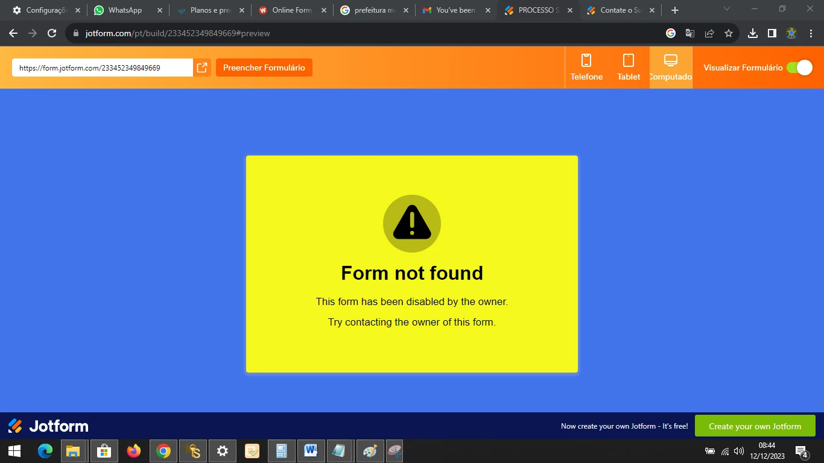Click Preencher Formulário button
The width and height of the screenshot is (824, 463).
click(x=264, y=68)
